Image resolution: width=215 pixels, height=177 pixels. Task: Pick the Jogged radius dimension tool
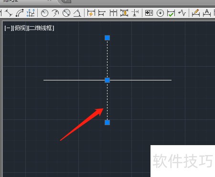55,13
